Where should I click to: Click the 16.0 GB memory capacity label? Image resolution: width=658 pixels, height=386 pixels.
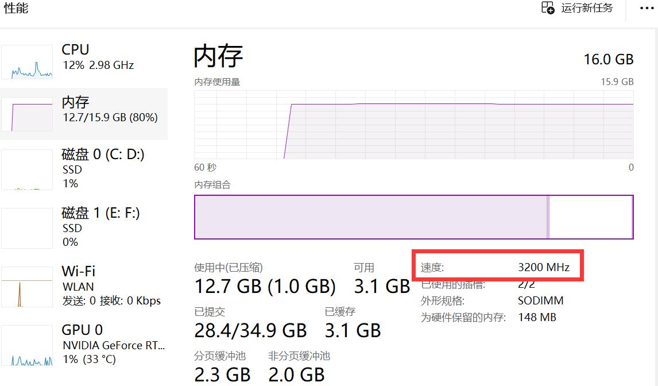click(x=610, y=59)
